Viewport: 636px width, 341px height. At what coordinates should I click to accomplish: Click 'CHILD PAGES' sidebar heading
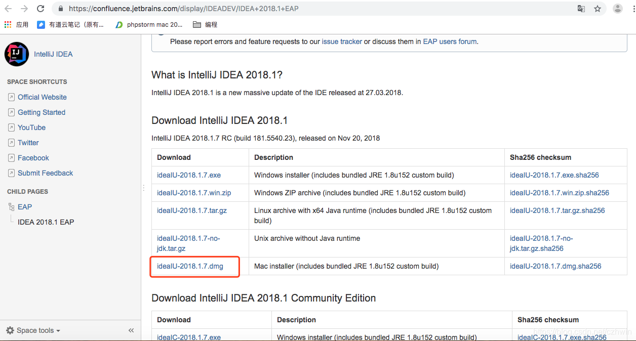click(x=27, y=192)
